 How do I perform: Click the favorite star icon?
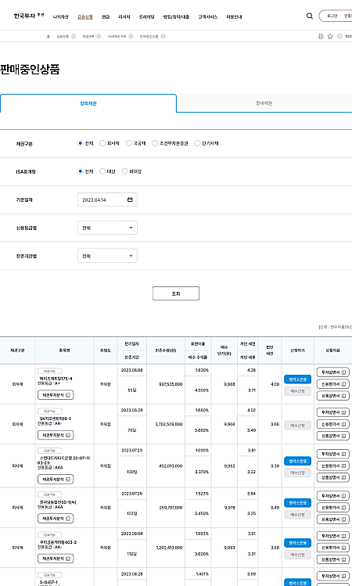[x=330, y=36]
